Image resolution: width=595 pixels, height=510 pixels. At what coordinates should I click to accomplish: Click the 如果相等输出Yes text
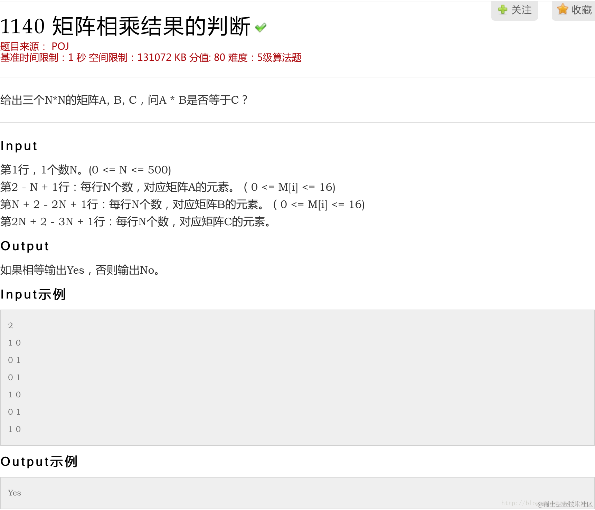[x=80, y=270]
